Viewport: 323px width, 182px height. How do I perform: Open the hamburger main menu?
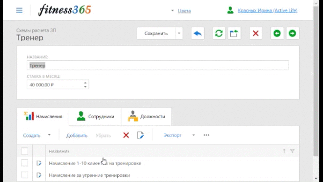[x=19, y=10]
